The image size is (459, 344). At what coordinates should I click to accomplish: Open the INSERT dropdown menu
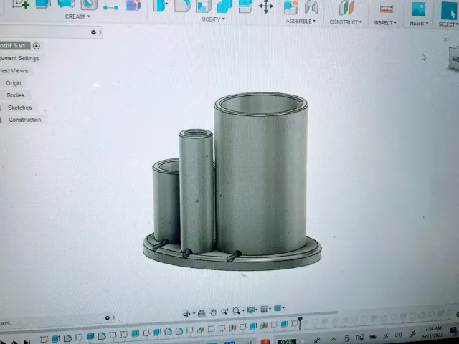[419, 24]
